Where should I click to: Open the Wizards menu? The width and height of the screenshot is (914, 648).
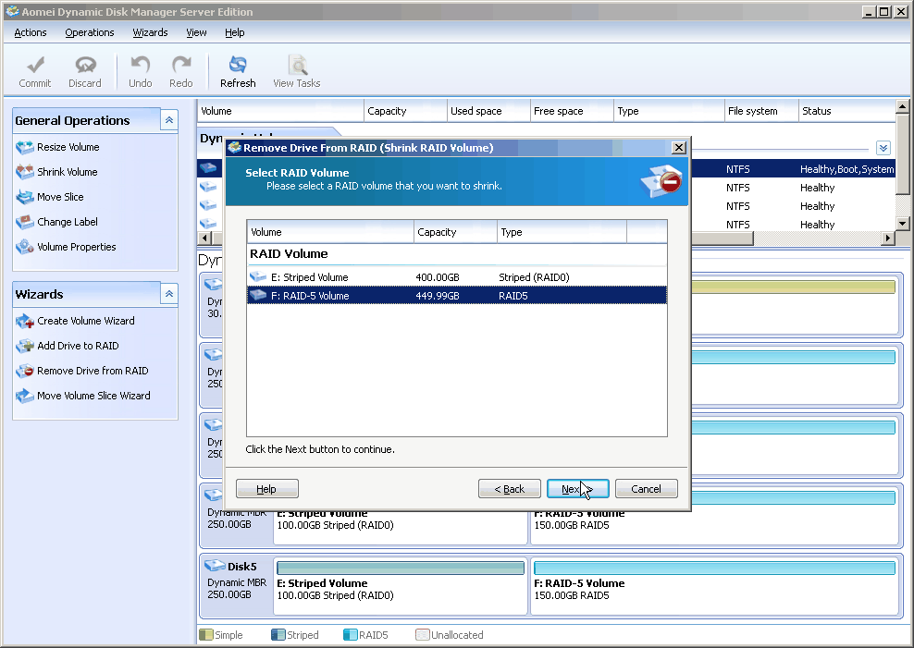tap(150, 32)
